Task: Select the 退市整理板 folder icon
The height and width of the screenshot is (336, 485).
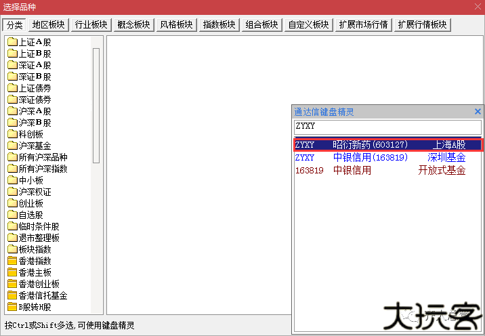Action: (12, 238)
